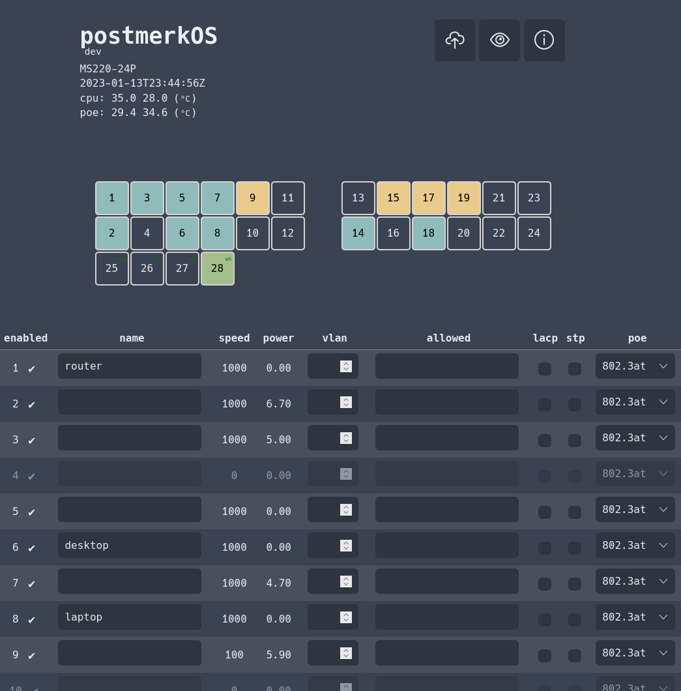This screenshot has width=681, height=691.
Task: Select port 14 tile
Action: [358, 233]
